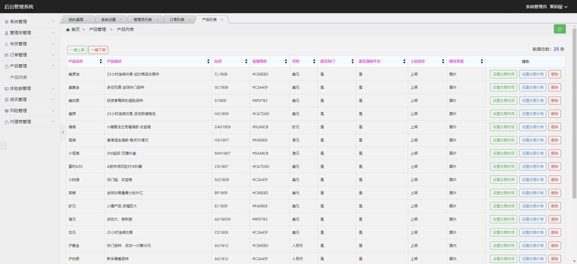Switch to the 系统设置 tab
577x264 pixels.
(108, 20)
